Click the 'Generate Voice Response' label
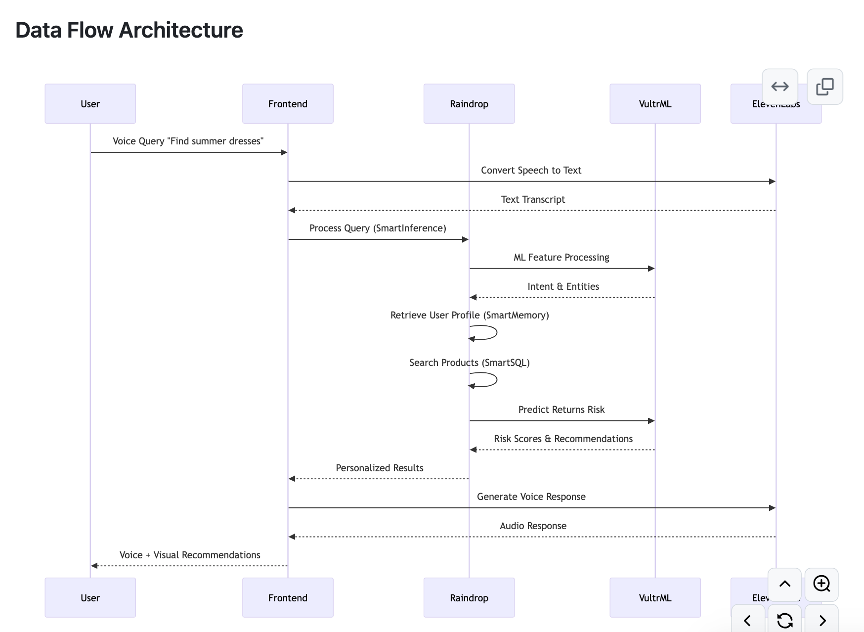 [531, 497]
